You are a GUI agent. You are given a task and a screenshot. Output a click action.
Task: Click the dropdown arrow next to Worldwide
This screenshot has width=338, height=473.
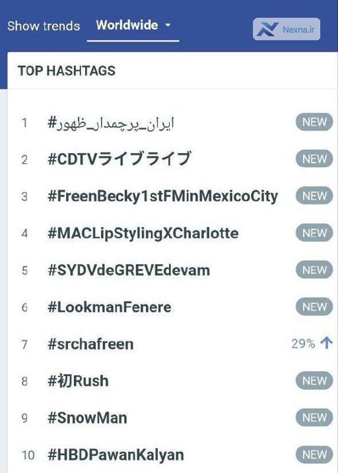(x=168, y=25)
